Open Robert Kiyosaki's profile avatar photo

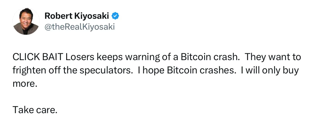click(26, 21)
